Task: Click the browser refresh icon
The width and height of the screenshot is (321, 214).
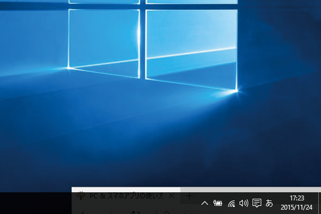Action: point(136,212)
